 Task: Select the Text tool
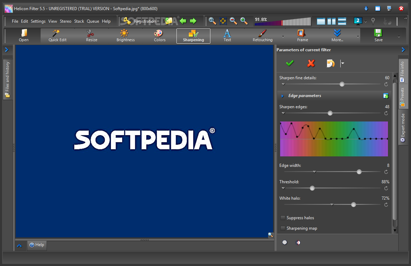[x=227, y=36]
